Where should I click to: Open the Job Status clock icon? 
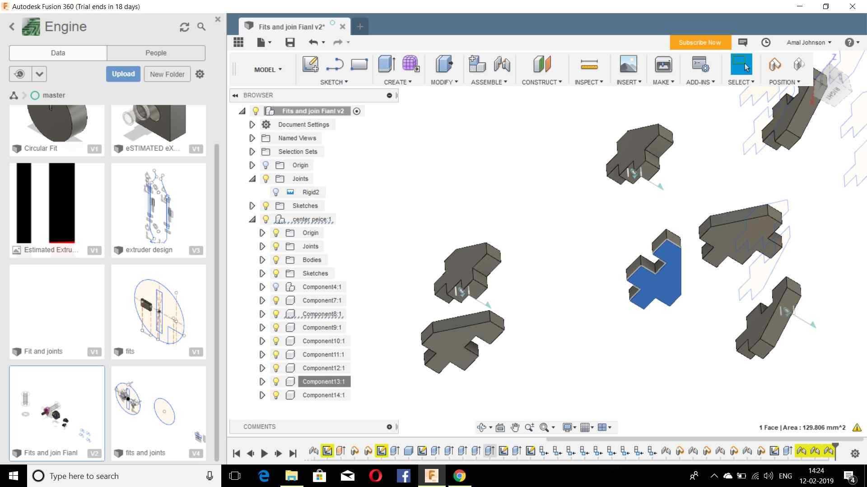[766, 42]
